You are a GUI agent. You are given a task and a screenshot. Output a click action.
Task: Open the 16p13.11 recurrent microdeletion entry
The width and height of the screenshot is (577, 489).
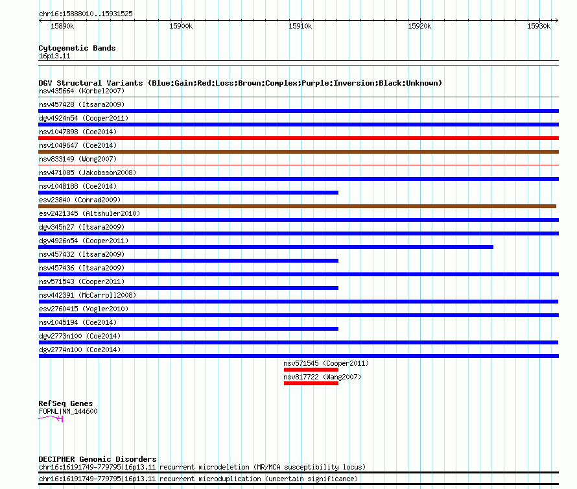click(202, 468)
